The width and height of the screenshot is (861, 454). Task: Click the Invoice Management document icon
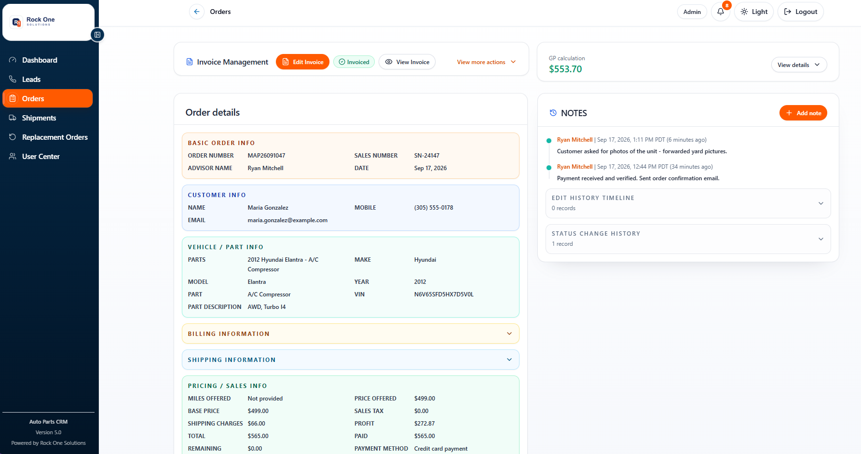[190, 62]
